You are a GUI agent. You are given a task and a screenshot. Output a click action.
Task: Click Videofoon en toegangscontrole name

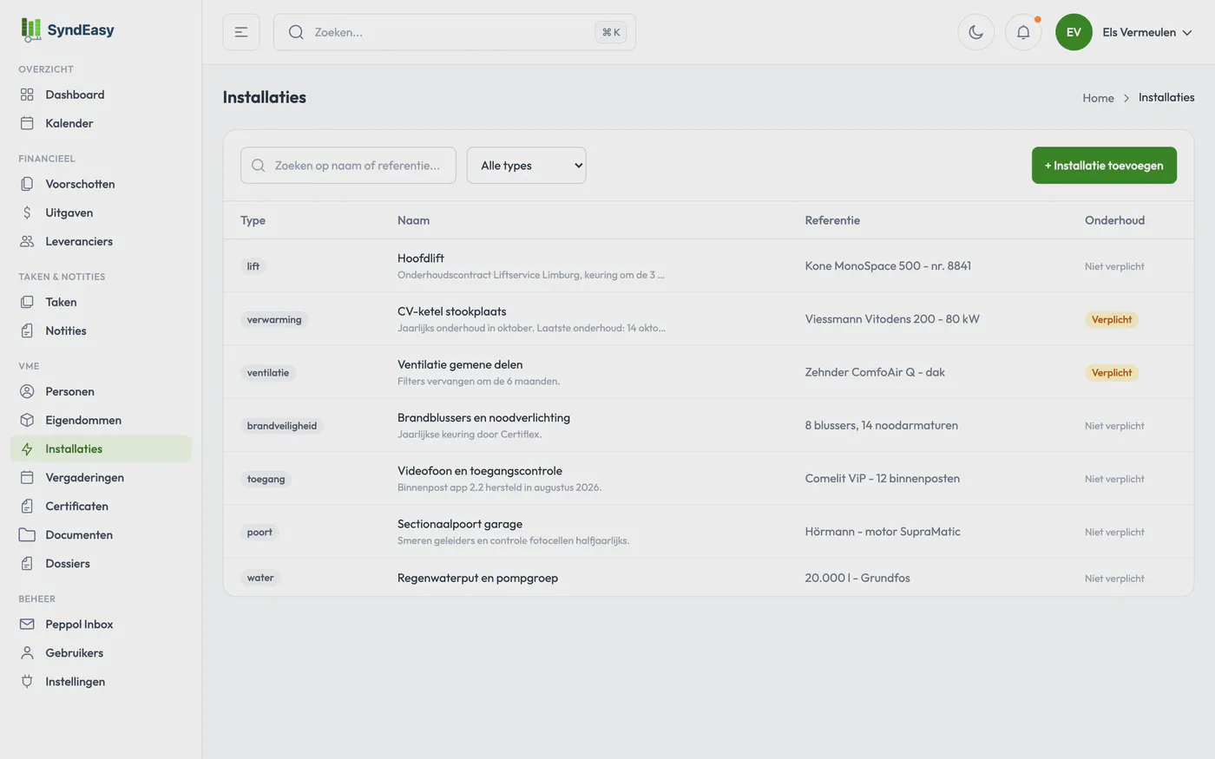[x=480, y=471]
